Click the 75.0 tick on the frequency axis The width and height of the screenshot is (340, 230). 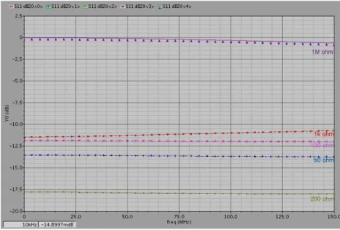pos(179,217)
